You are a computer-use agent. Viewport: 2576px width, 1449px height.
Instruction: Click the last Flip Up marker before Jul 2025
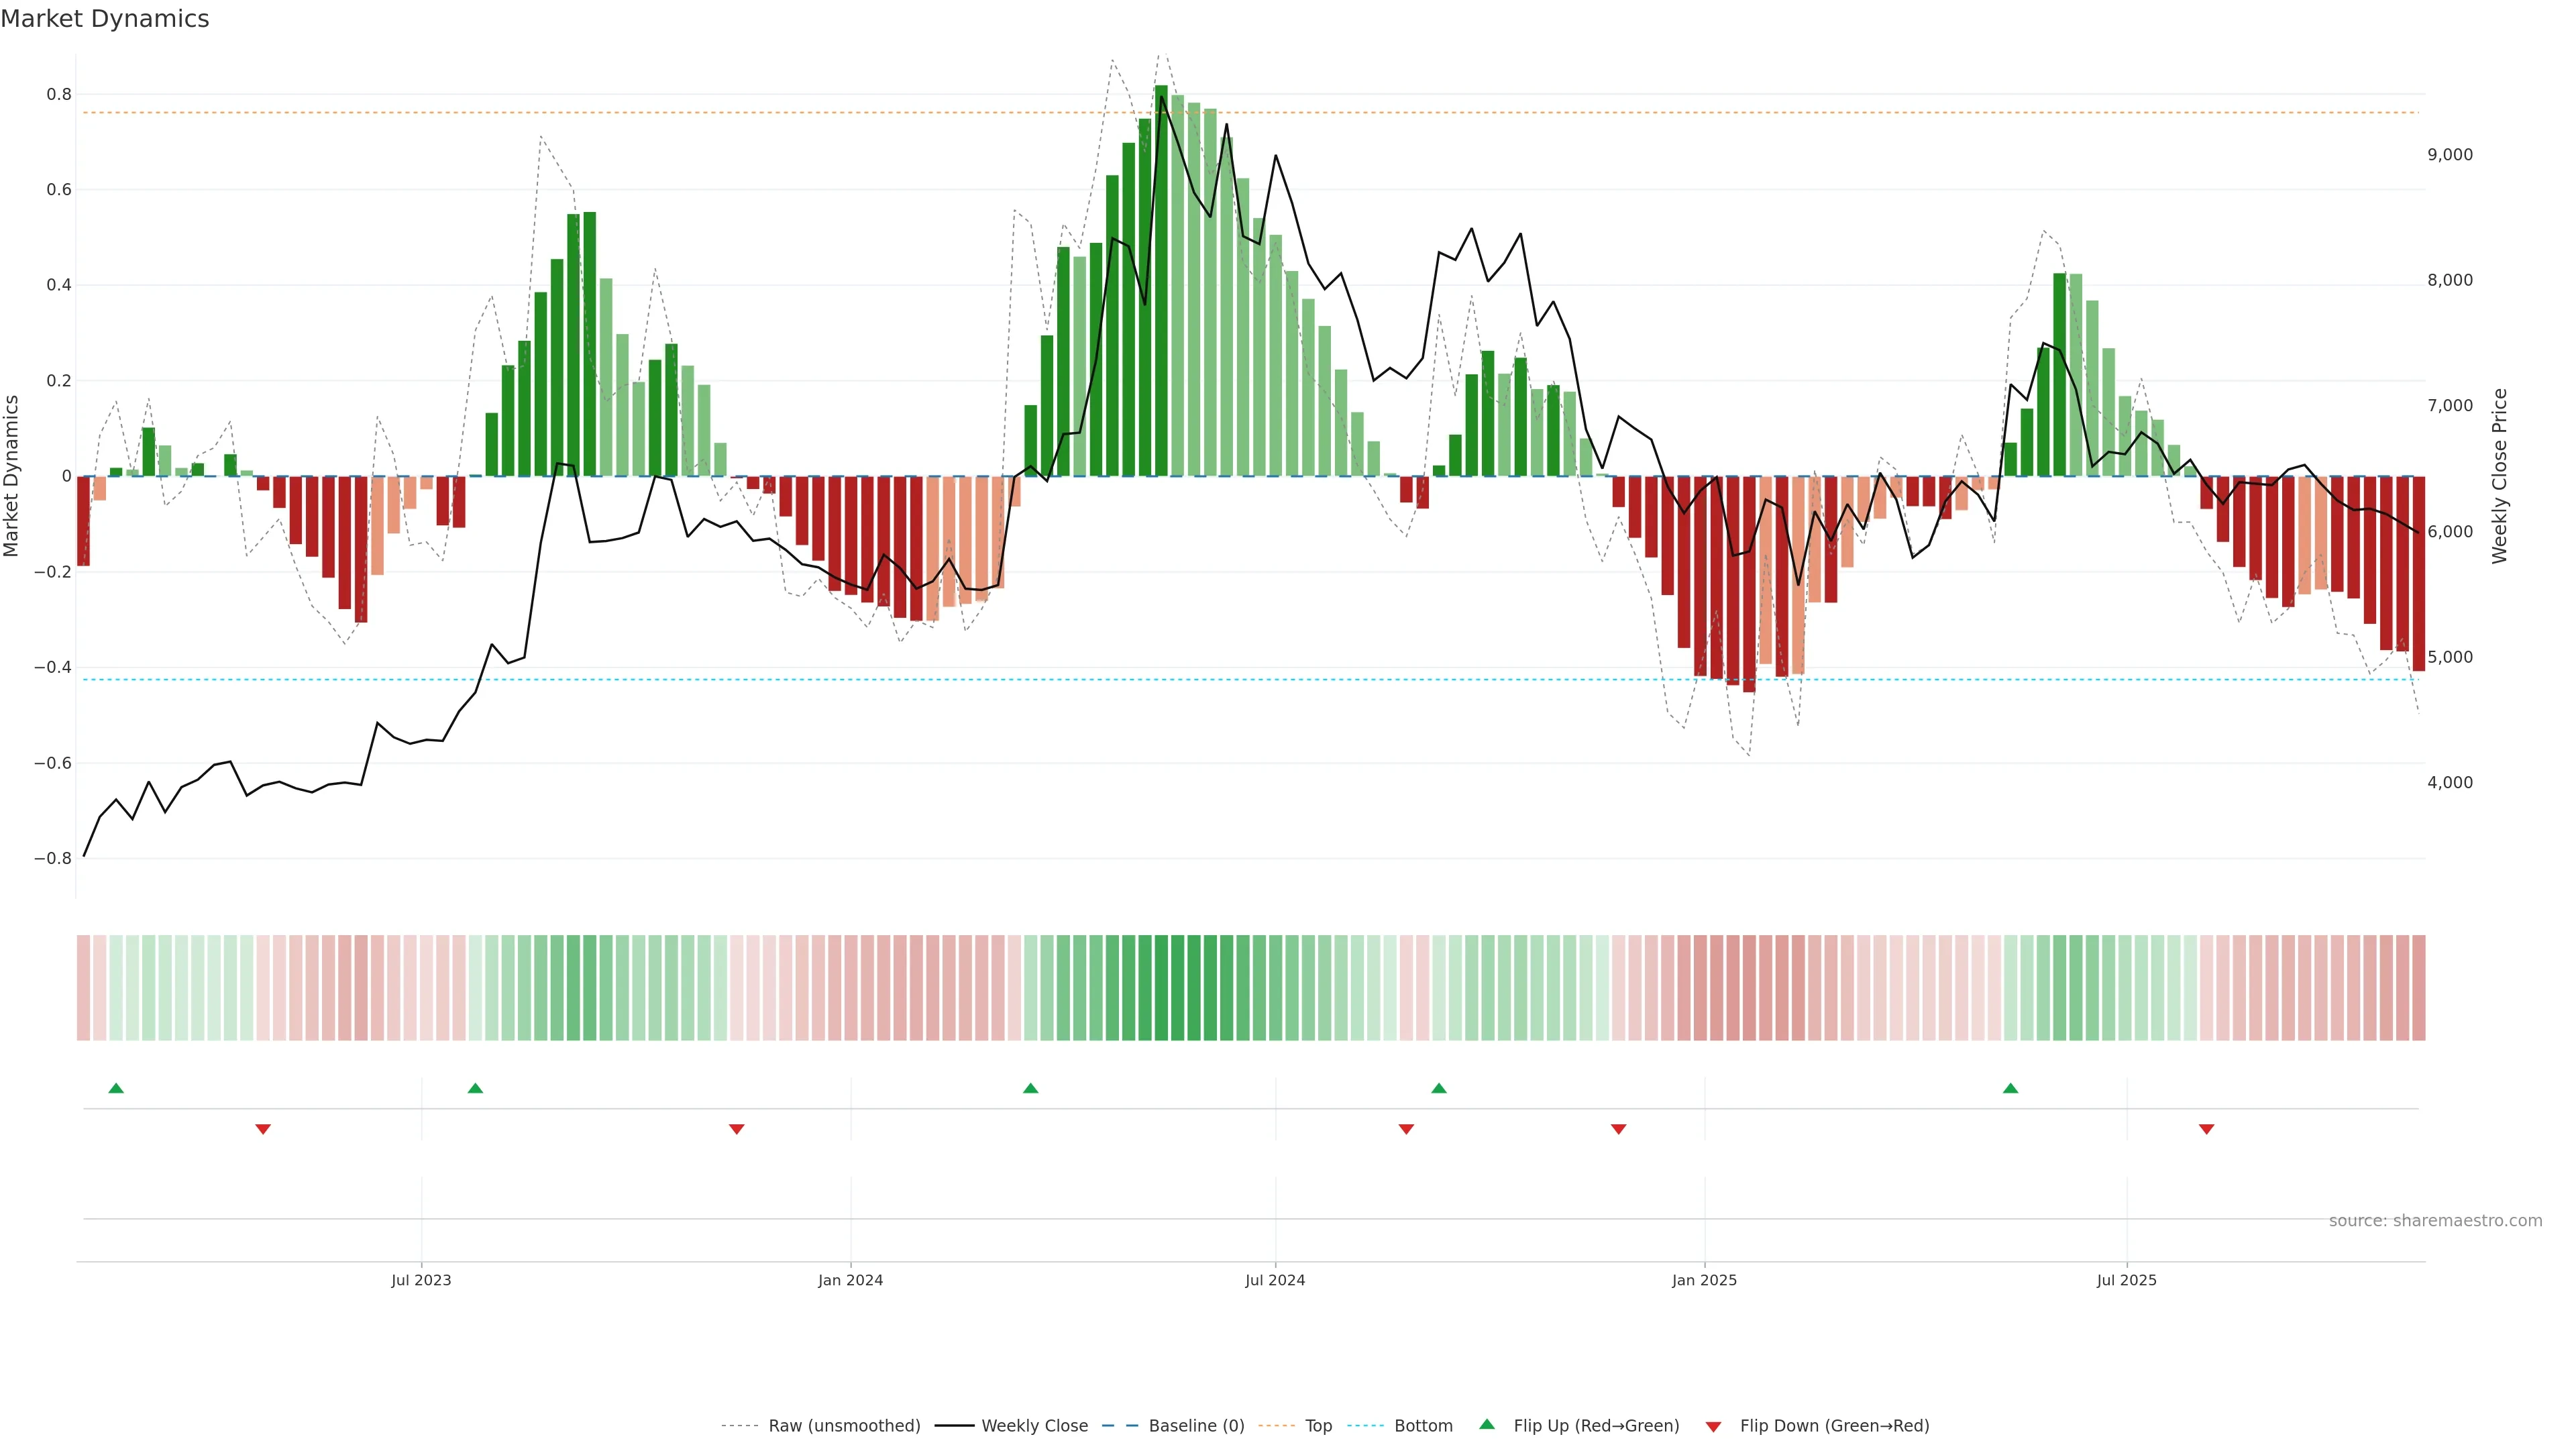pos(2010,1088)
